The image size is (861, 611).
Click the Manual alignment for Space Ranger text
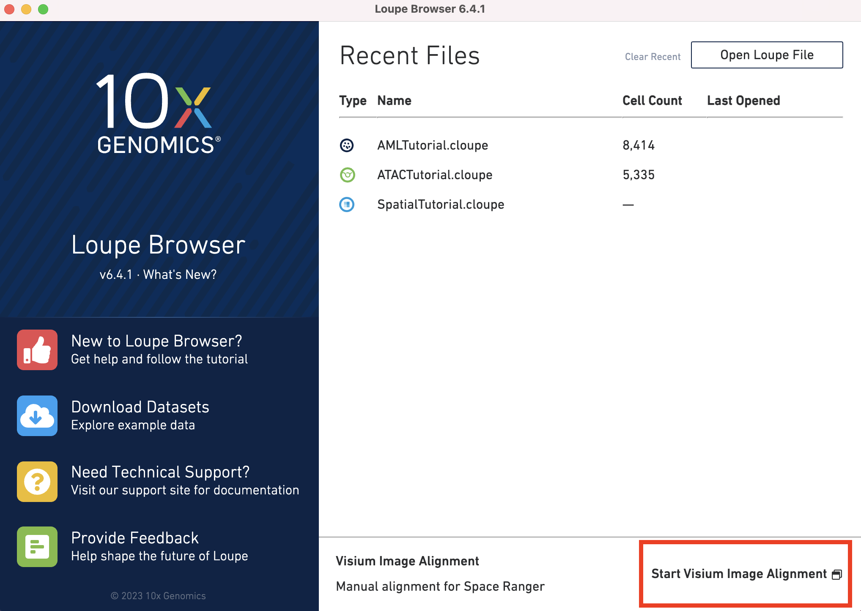coord(440,586)
